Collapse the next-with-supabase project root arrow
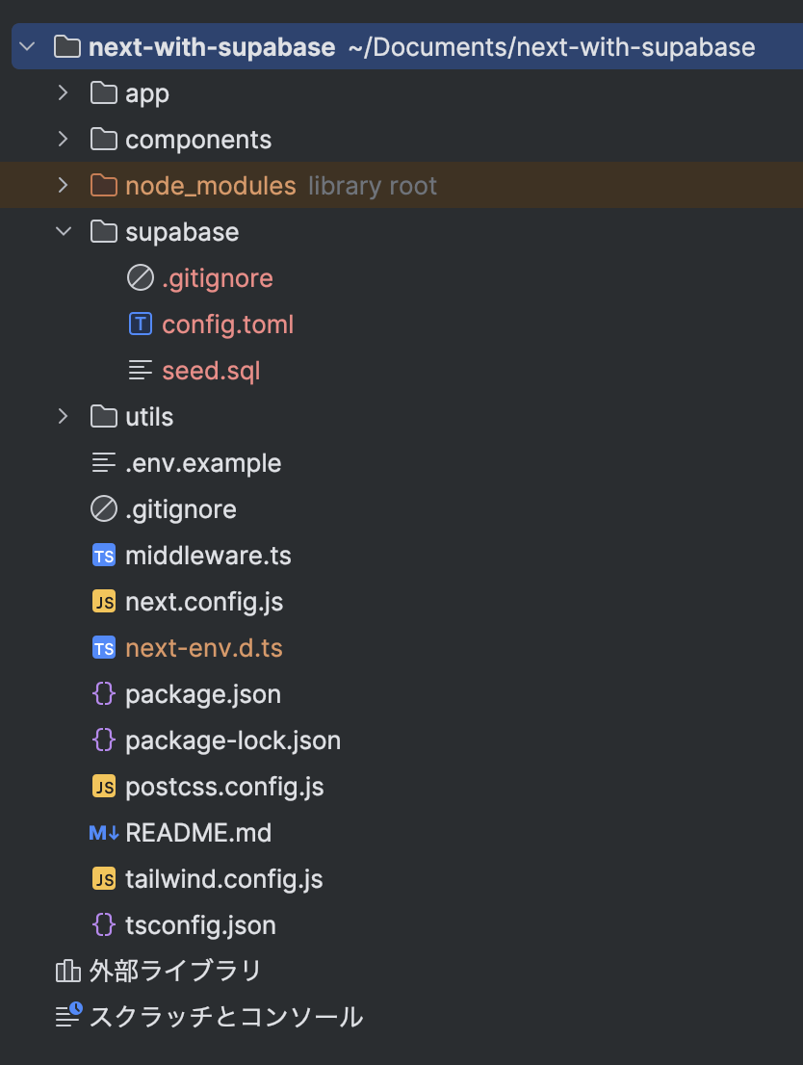 pos(27,47)
